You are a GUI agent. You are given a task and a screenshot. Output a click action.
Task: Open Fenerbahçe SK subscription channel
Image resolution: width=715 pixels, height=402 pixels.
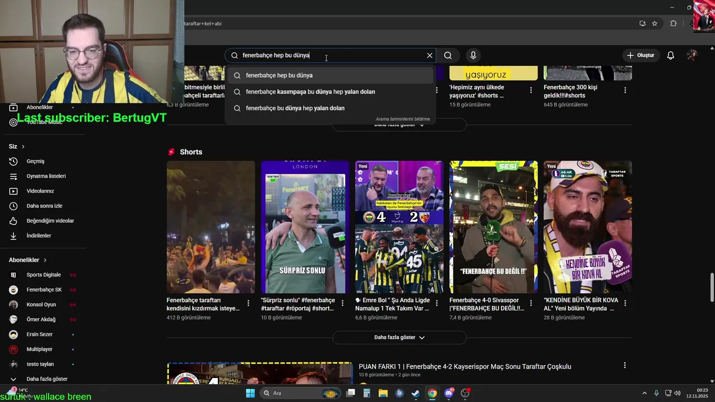(x=42, y=290)
